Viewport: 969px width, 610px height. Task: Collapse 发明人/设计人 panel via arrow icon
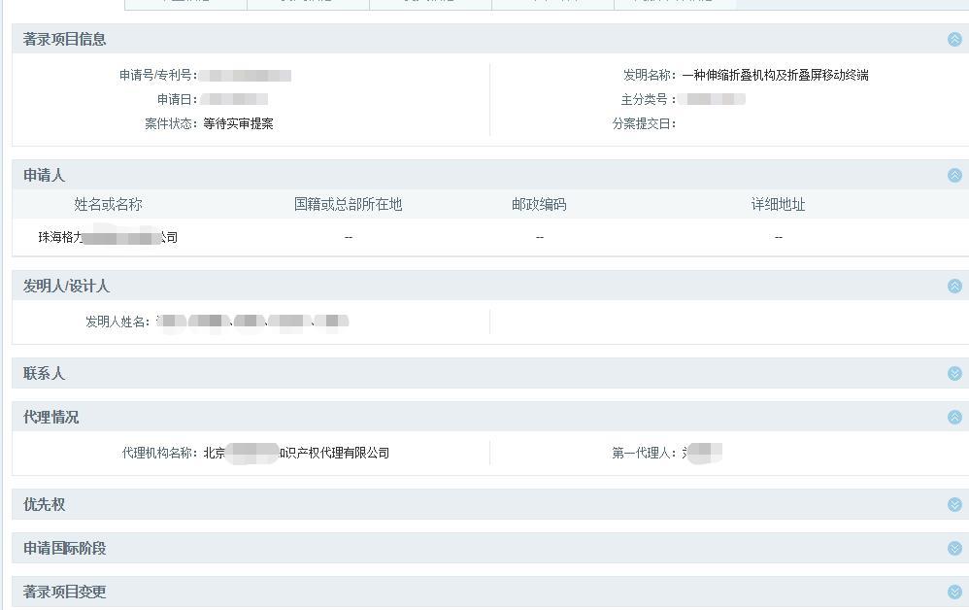953,287
